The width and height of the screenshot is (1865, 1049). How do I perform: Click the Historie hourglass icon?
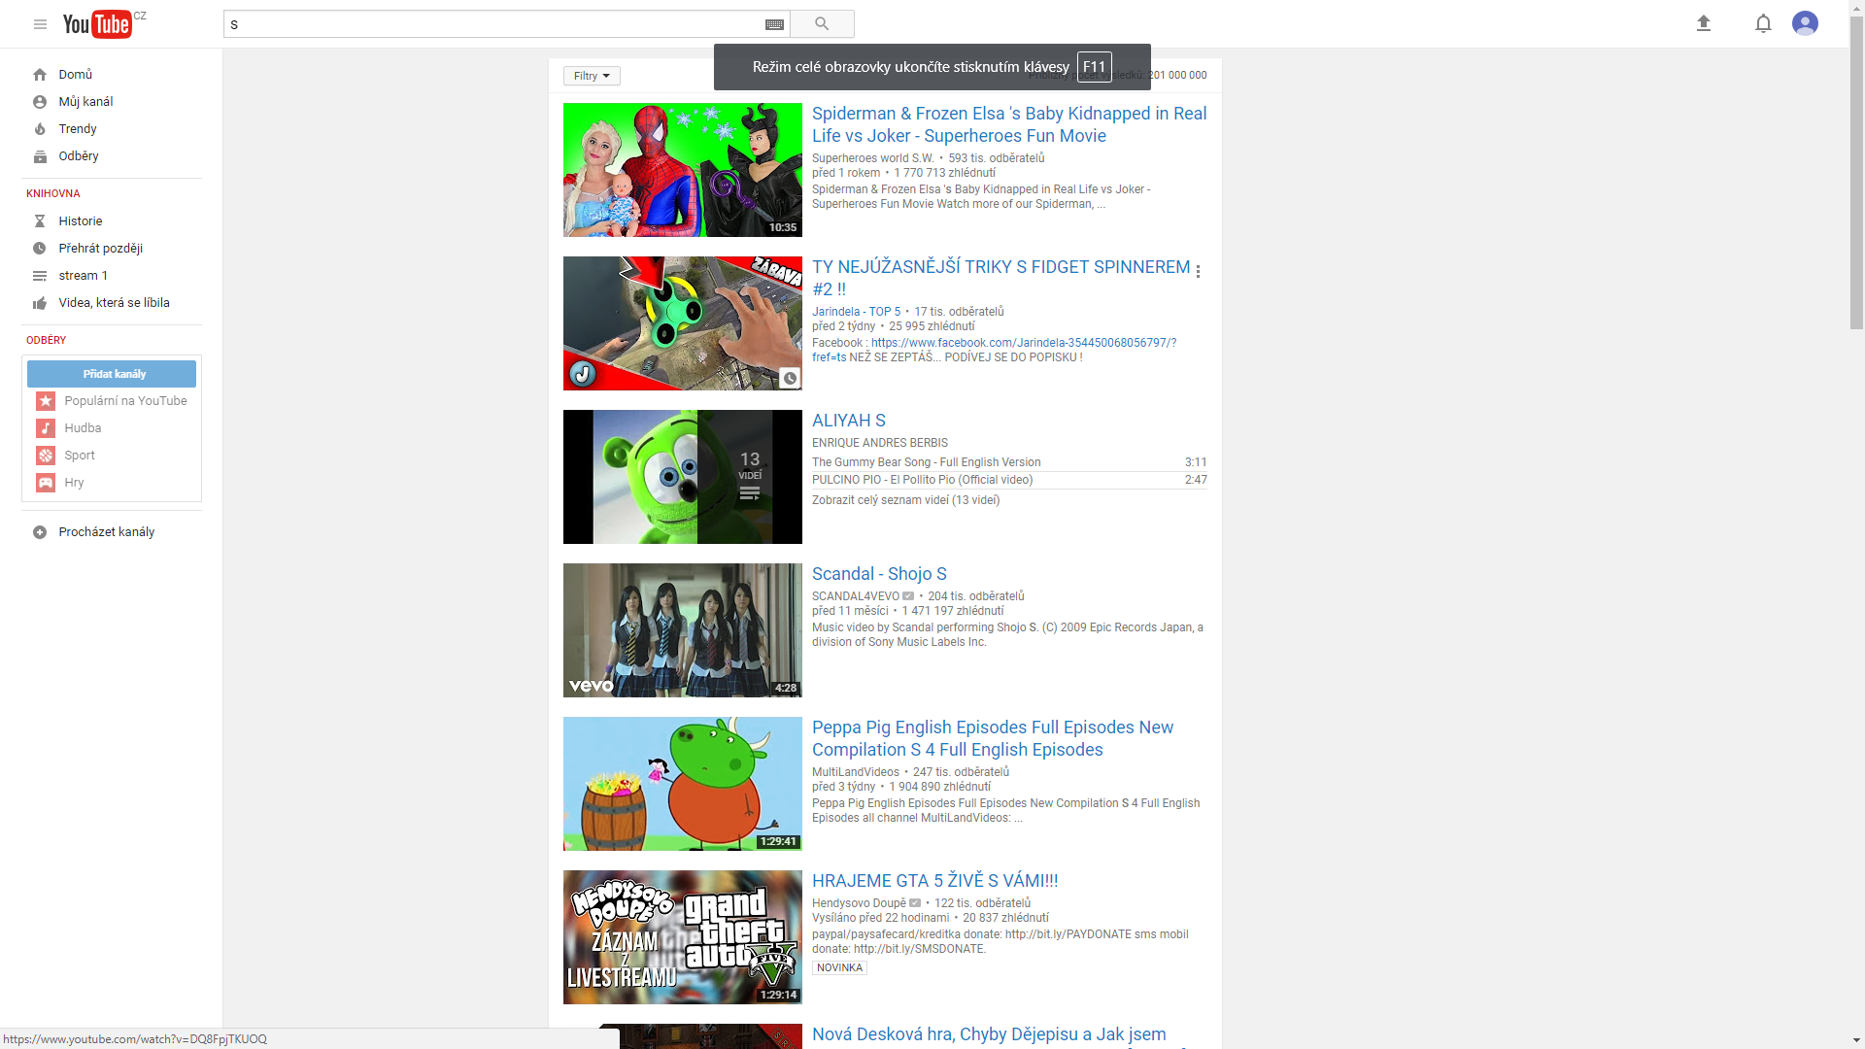pyautogui.click(x=40, y=221)
